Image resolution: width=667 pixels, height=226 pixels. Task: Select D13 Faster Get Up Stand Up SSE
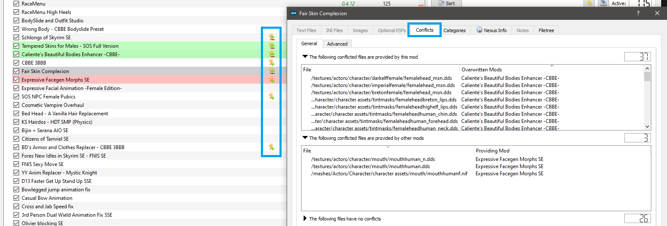tap(149, 181)
